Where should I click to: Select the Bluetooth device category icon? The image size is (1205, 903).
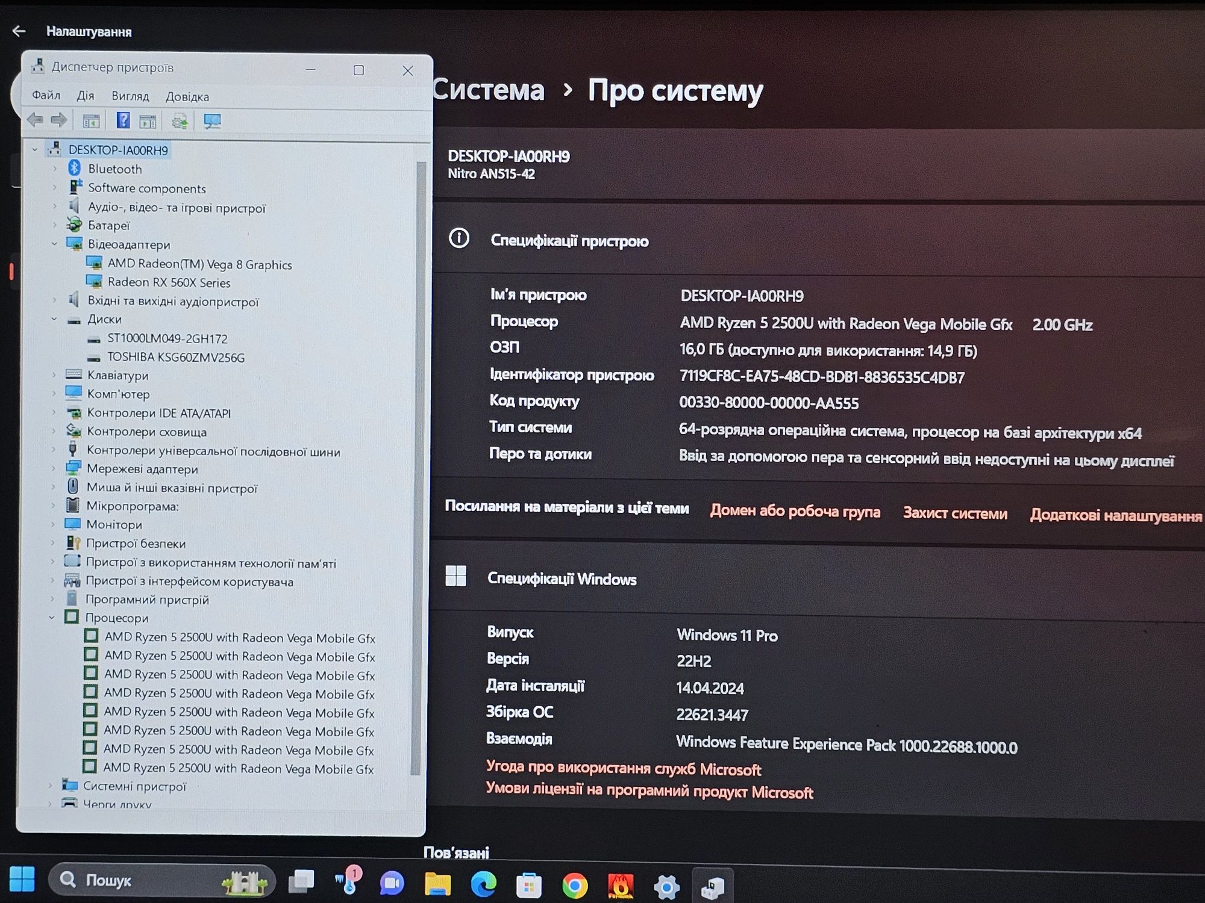coord(75,168)
